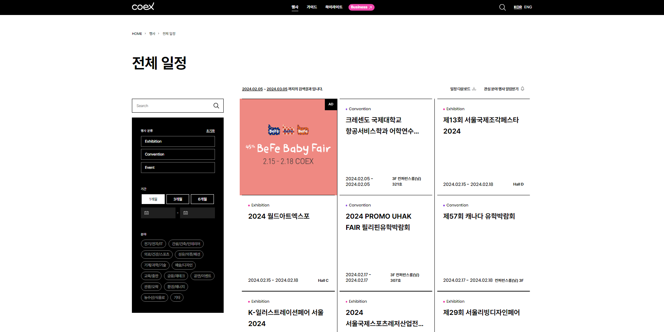Open the start date calendar icon
This screenshot has width=664, height=332.
[x=147, y=213]
